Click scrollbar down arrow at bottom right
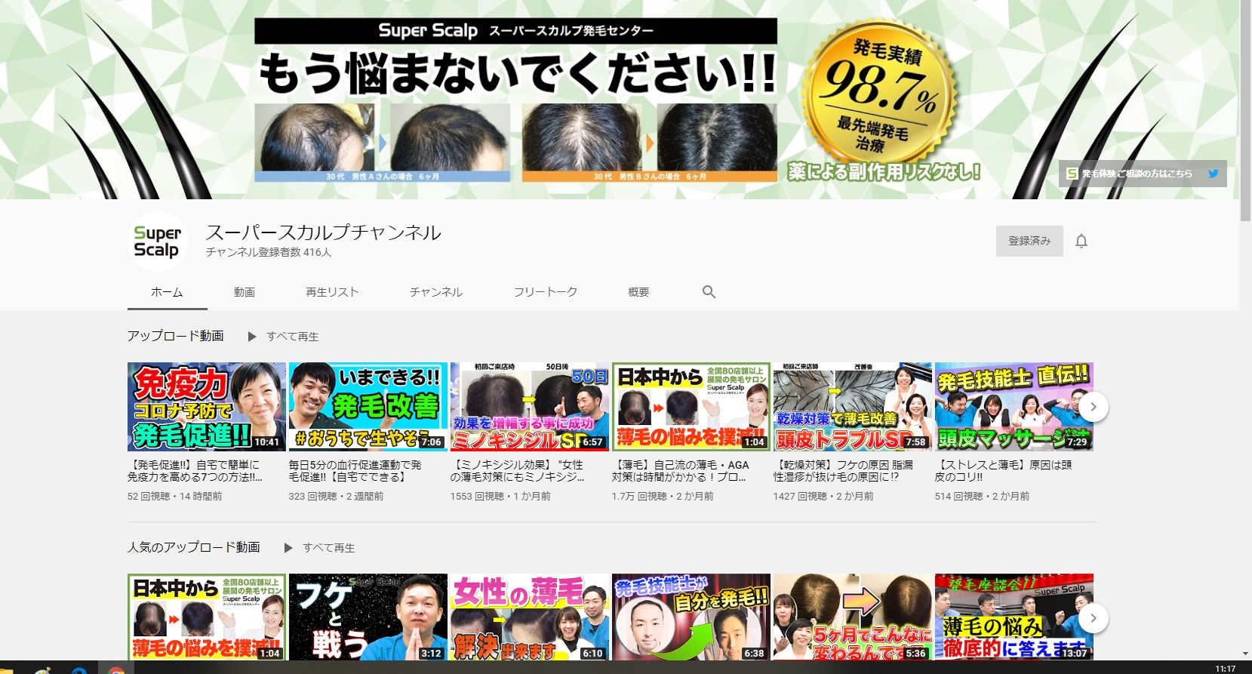This screenshot has width=1252, height=674. 1245,654
